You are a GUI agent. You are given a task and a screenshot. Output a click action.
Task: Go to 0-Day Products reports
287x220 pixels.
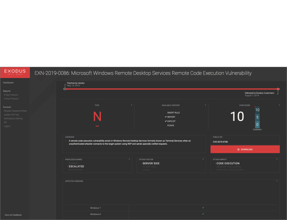[11, 95]
